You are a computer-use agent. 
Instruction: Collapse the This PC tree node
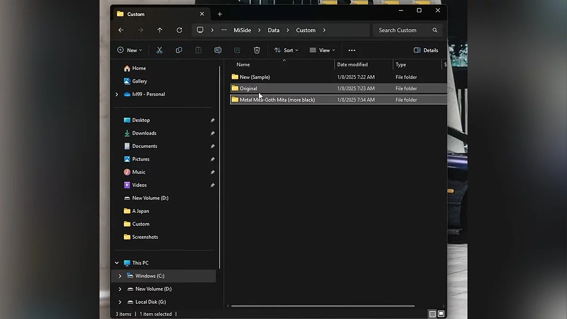coord(117,263)
